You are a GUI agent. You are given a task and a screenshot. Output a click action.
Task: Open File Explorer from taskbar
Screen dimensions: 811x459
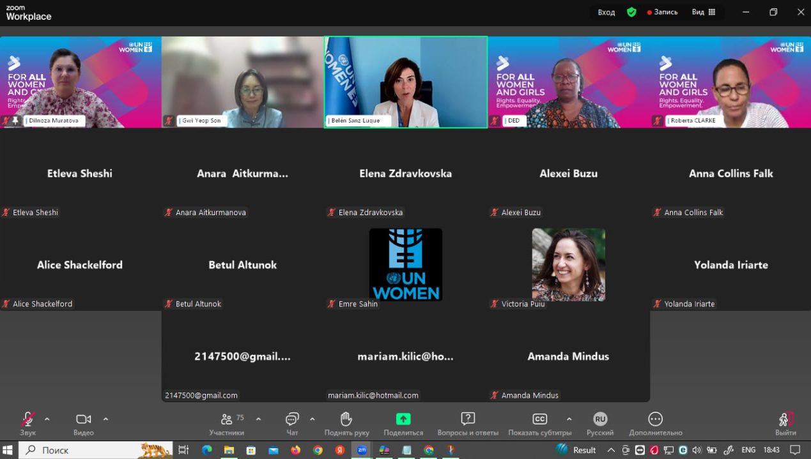229,450
